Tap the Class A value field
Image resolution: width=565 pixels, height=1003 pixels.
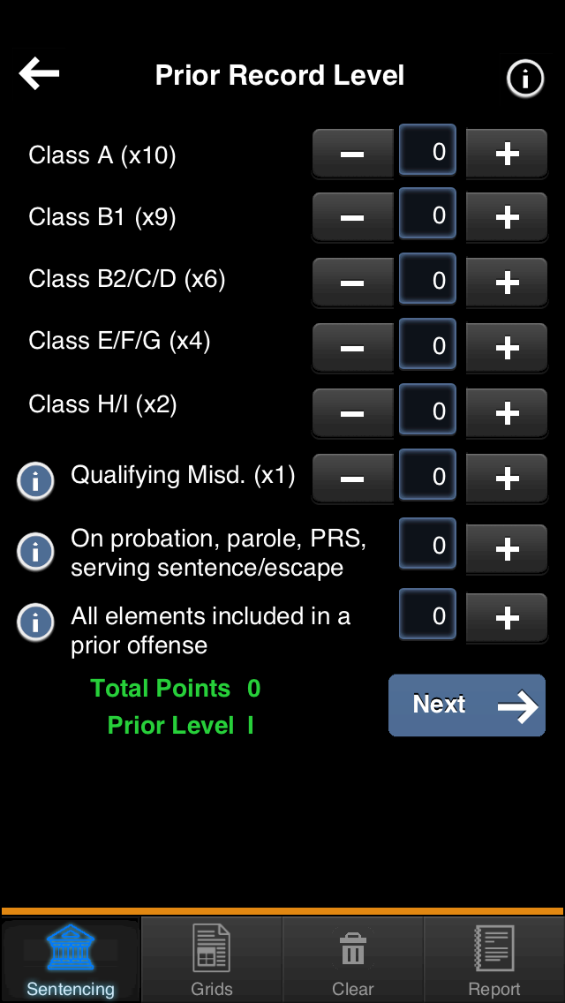click(429, 153)
